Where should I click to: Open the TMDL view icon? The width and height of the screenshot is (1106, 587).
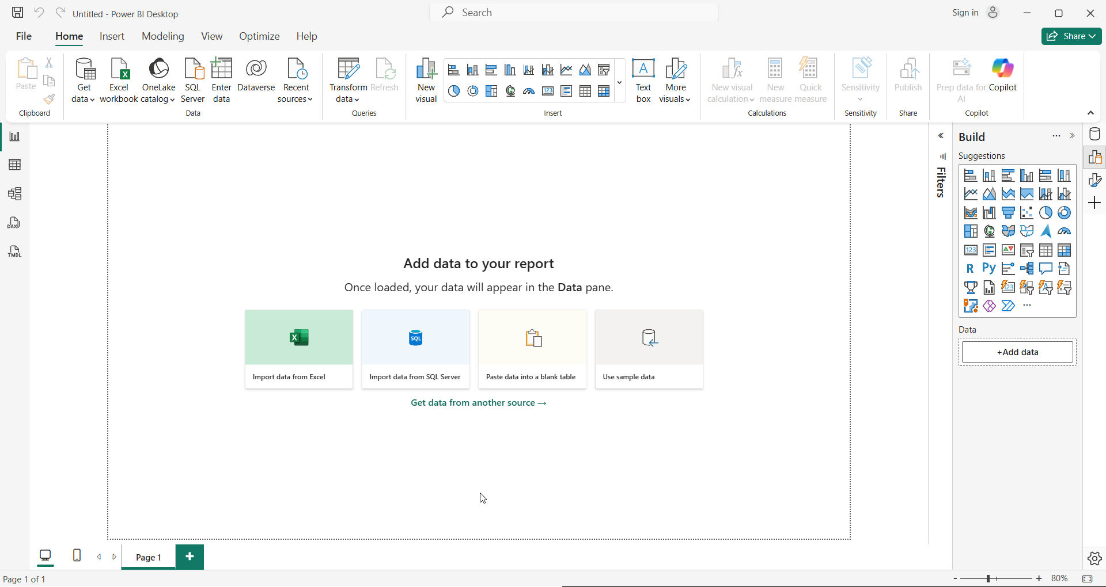click(x=15, y=251)
